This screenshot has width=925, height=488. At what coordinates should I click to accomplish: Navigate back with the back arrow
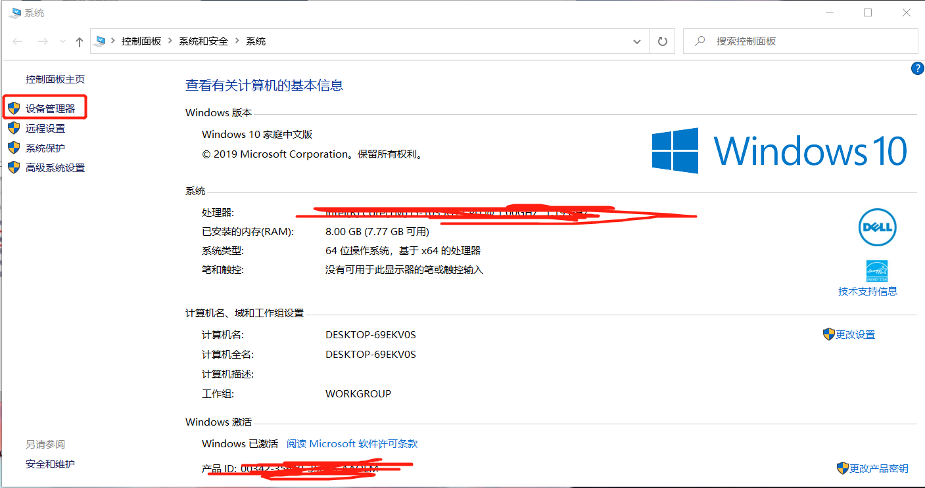(18, 41)
